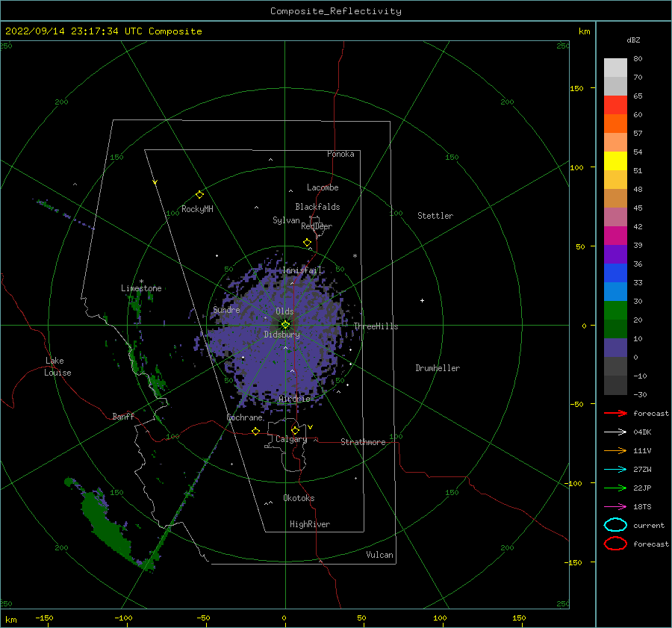Select the 33 dBZ blue swatch
Viewport: 672px width, 628px height.
pos(615,291)
